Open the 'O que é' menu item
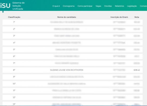The height and width of the screenshot is (106, 147). click(x=56, y=6)
